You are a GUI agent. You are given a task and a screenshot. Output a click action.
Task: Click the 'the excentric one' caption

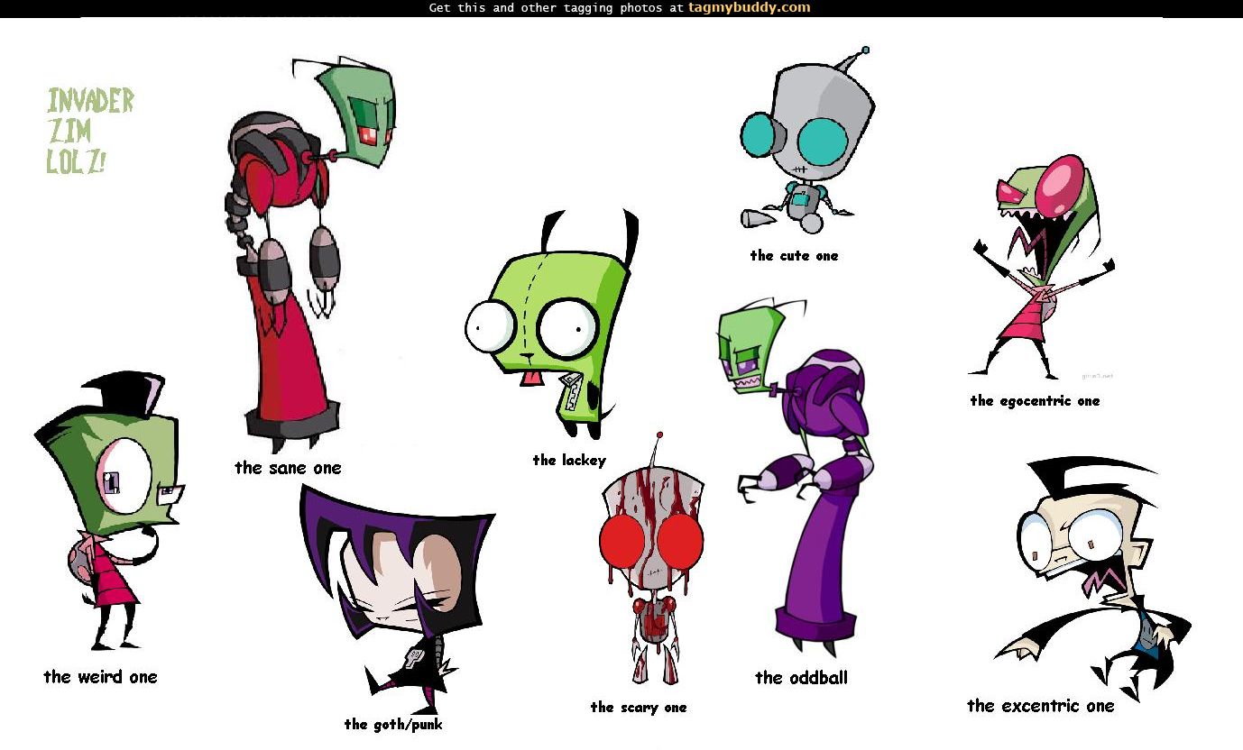click(x=1040, y=706)
